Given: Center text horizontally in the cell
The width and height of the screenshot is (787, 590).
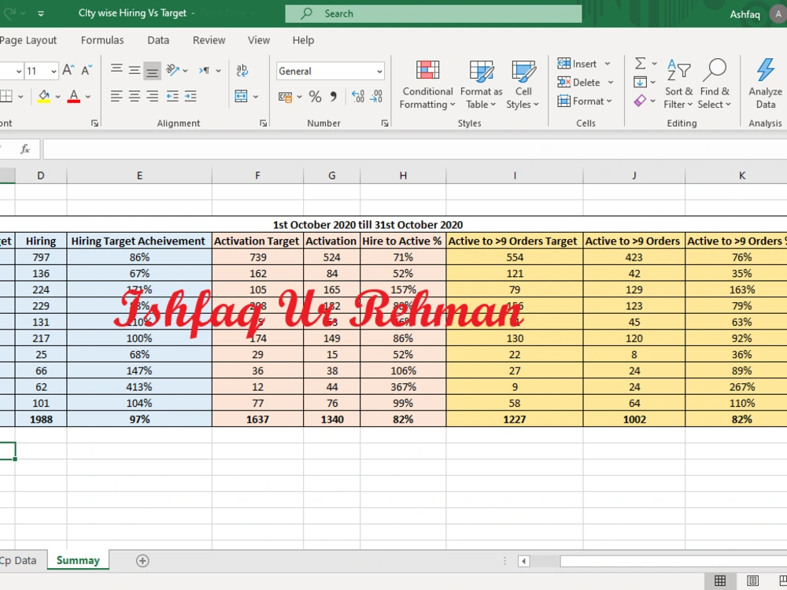Looking at the screenshot, I should coord(135,96).
